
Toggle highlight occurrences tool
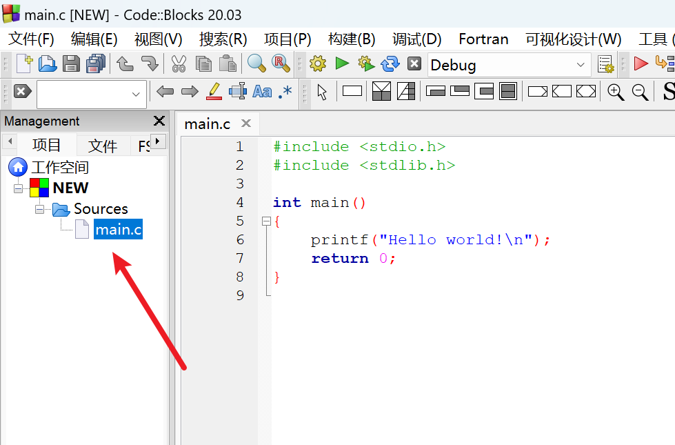214,90
